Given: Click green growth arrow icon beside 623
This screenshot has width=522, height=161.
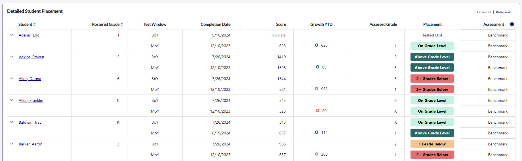Looking at the screenshot, I should tap(316, 45).
